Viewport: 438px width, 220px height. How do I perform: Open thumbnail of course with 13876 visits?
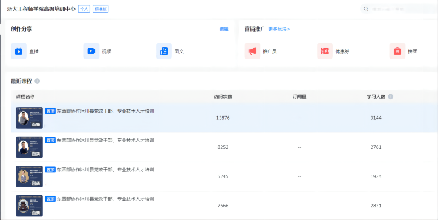(29, 118)
